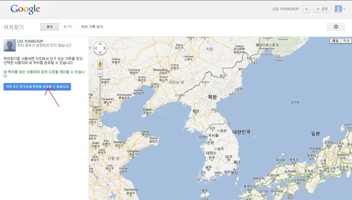Click the 지린 label on map
This screenshot has width=352, height=200.
210,48
